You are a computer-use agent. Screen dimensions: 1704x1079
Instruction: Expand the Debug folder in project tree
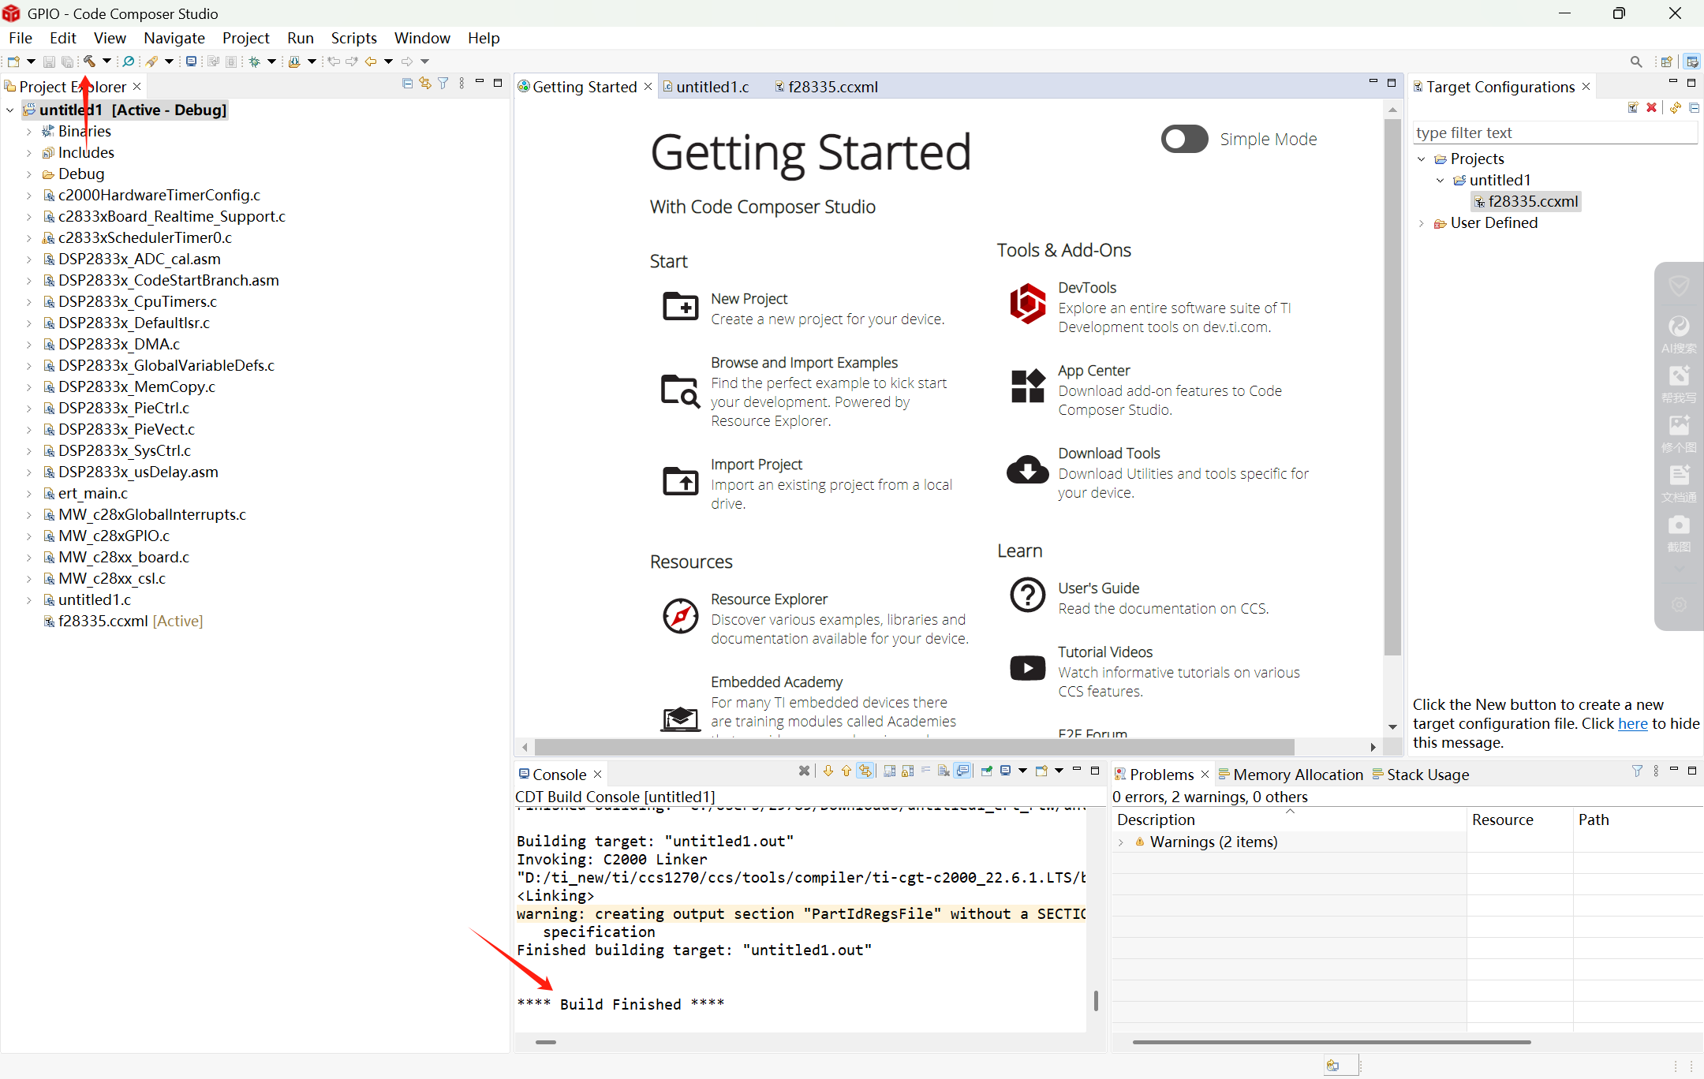coord(28,174)
